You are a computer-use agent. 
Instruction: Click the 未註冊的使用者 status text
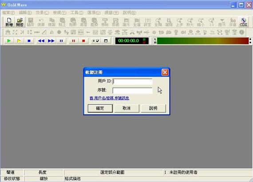183,173
